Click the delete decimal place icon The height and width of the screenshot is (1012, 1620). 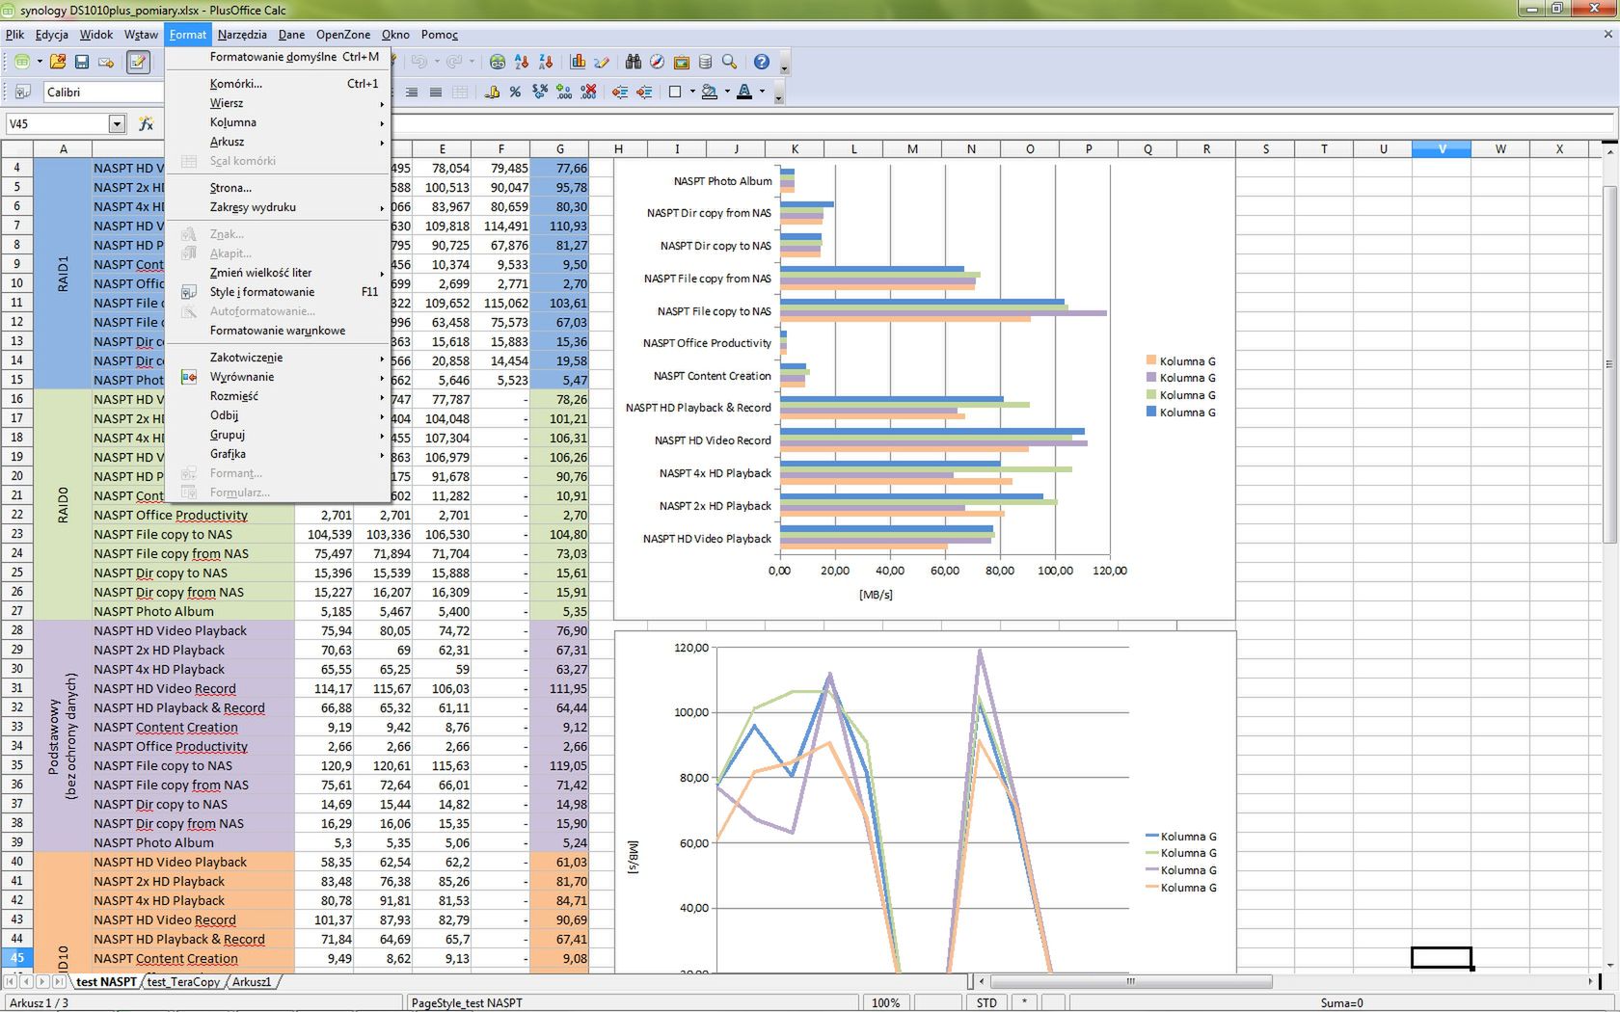(588, 92)
